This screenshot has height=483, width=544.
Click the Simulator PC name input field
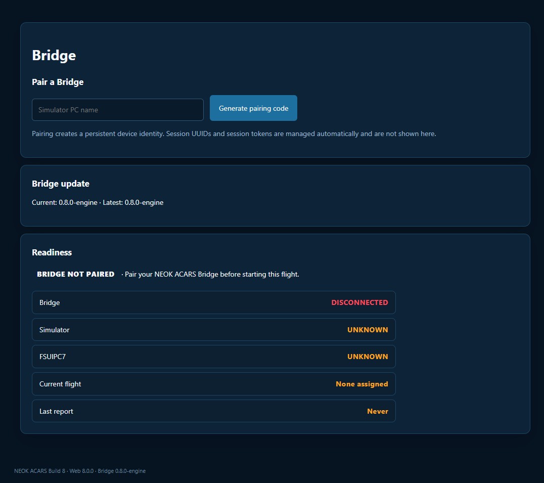[x=118, y=110]
